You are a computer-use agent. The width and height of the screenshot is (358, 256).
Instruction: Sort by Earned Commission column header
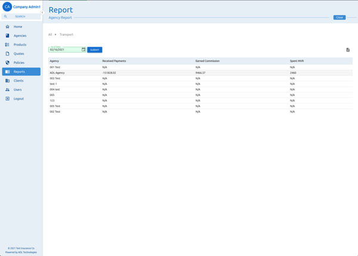pos(207,61)
